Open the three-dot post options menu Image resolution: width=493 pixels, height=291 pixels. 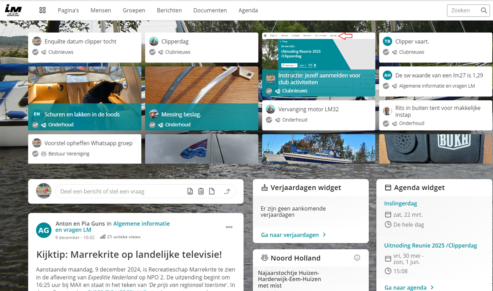pyautogui.click(x=229, y=227)
